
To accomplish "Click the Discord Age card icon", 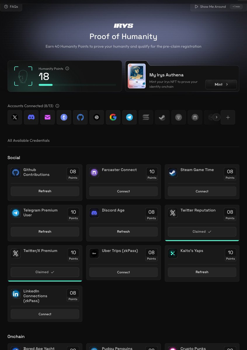I will click(94, 213).
